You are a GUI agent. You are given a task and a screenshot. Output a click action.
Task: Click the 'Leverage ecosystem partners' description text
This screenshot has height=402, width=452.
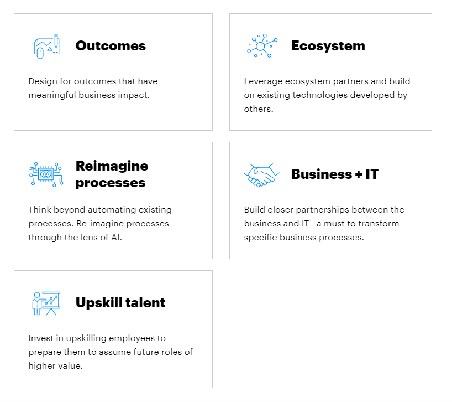tap(327, 95)
